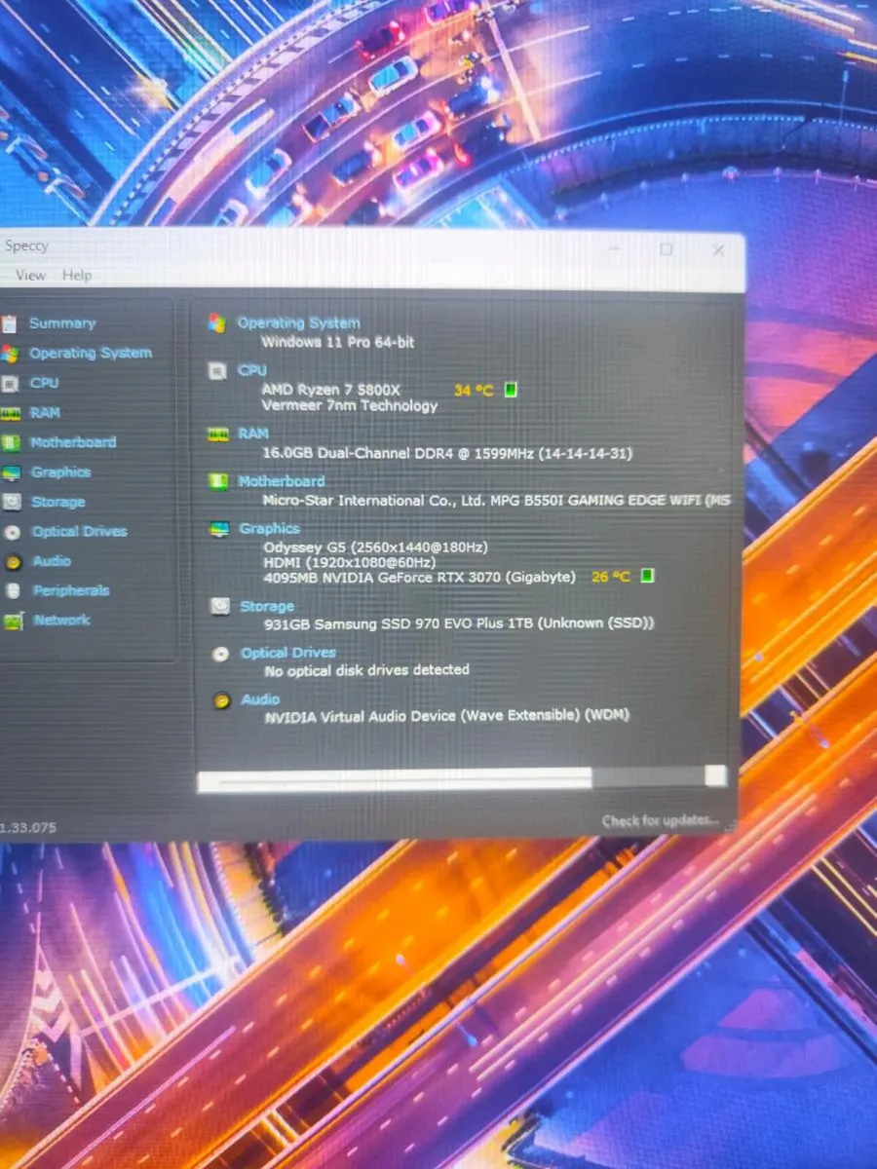Viewport: 877px width, 1169px height.
Task: Click Check for updates link
Action: pyautogui.click(x=661, y=821)
